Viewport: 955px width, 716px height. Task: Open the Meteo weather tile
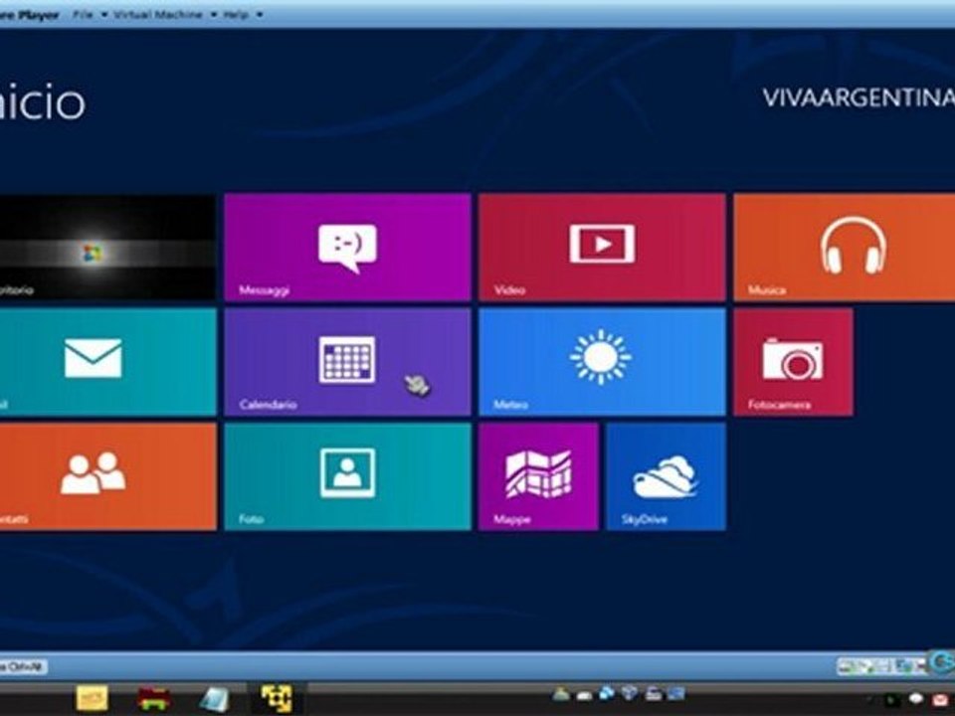pyautogui.click(x=602, y=362)
